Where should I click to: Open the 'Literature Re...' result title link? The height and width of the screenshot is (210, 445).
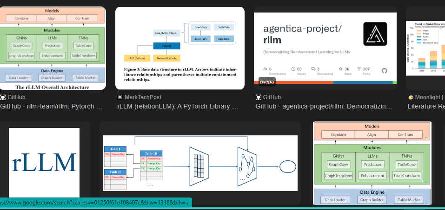tap(426, 107)
